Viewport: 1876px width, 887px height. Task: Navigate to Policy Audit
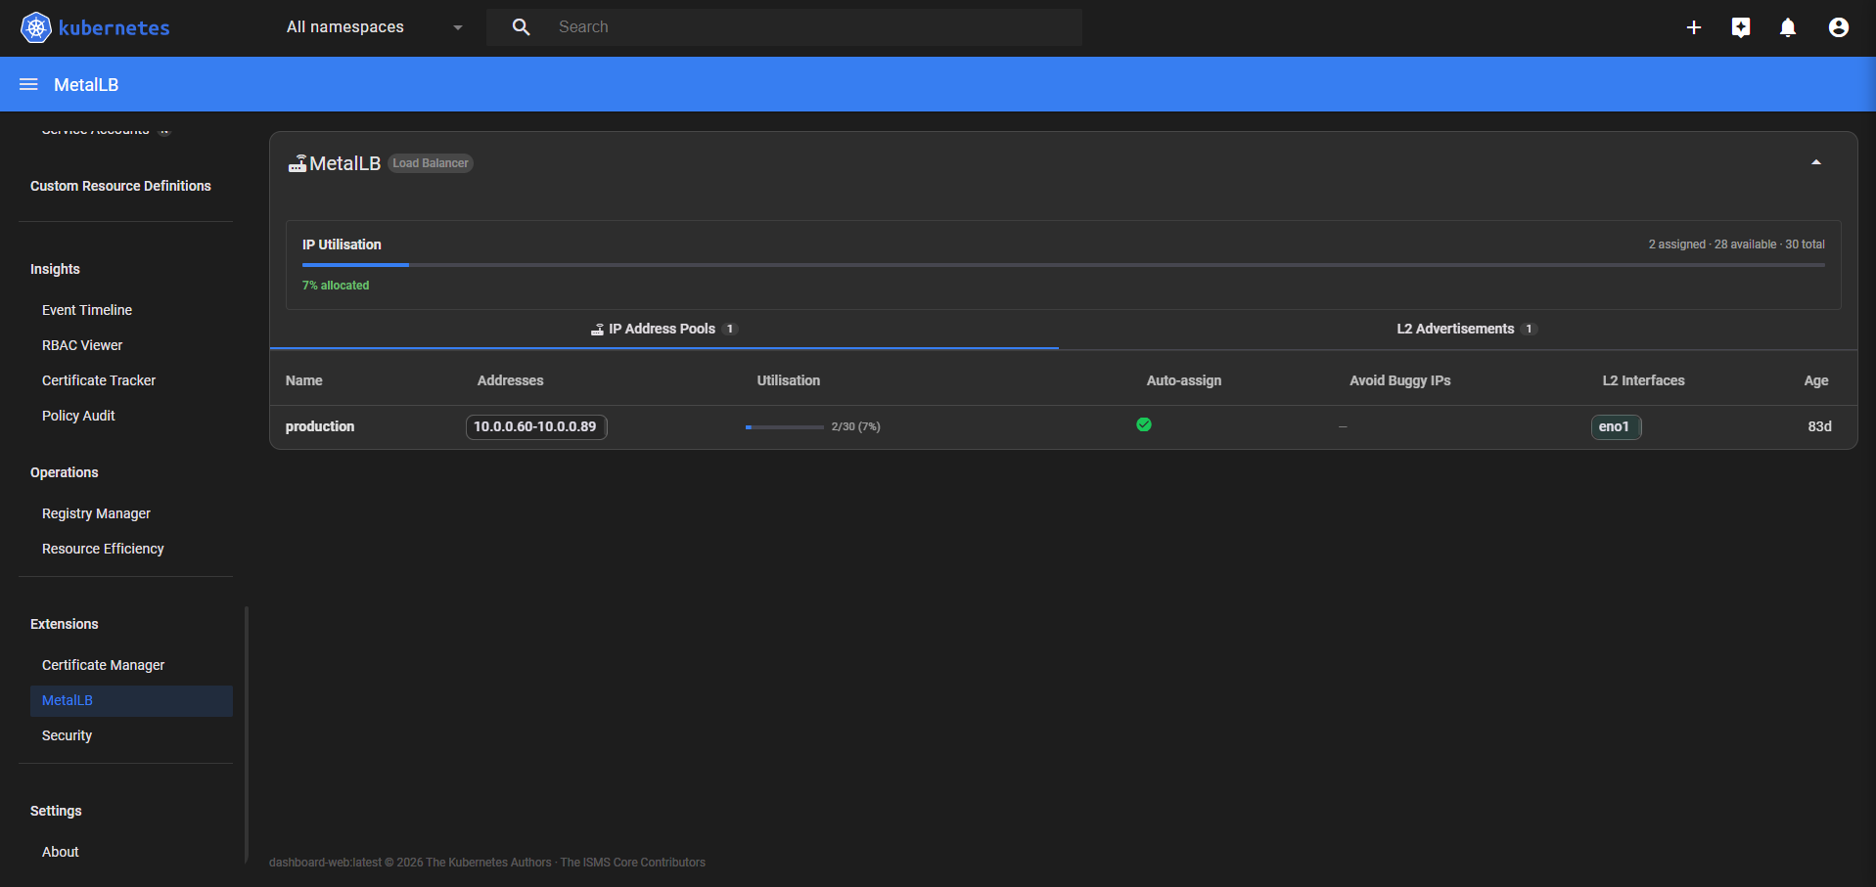click(78, 416)
